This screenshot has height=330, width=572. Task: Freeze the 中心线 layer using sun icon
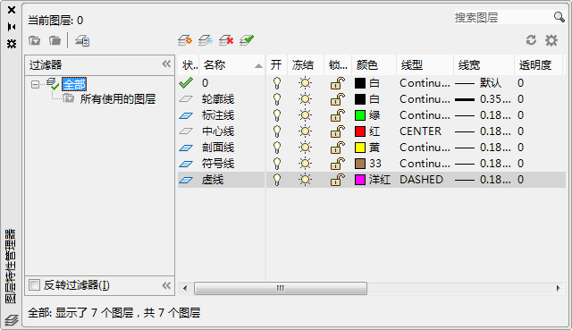[x=305, y=131]
